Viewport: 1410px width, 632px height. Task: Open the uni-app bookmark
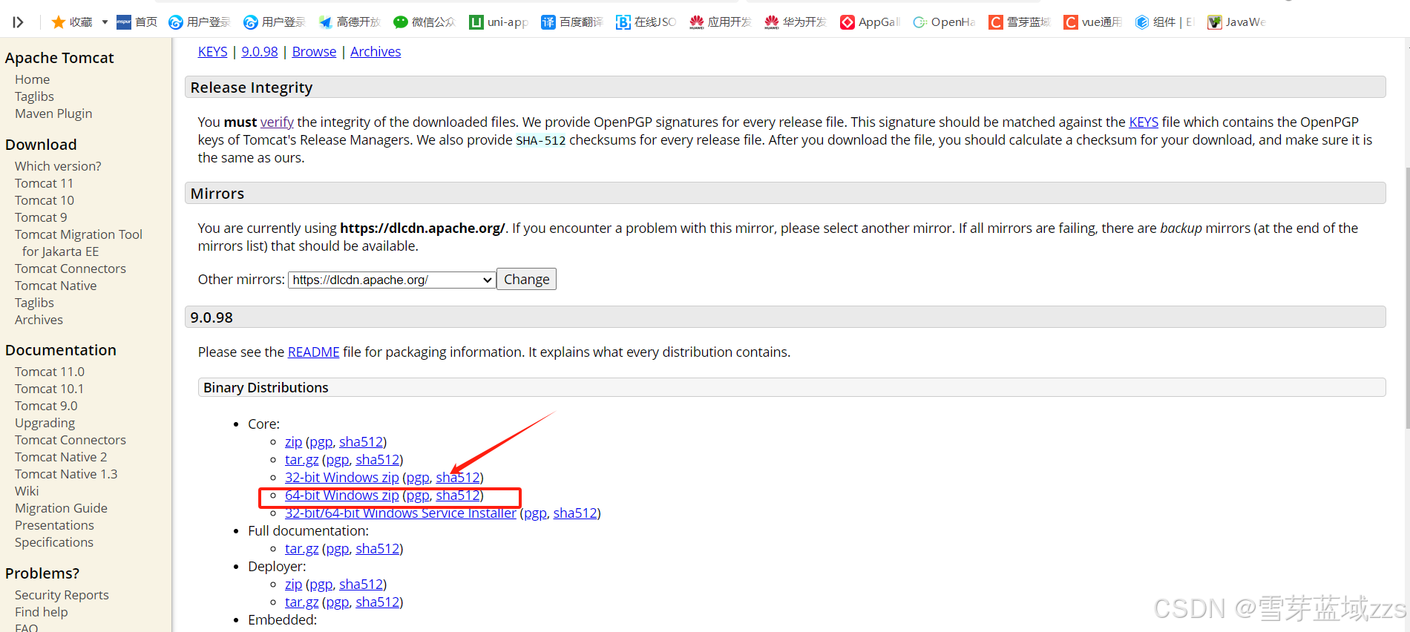tap(499, 22)
